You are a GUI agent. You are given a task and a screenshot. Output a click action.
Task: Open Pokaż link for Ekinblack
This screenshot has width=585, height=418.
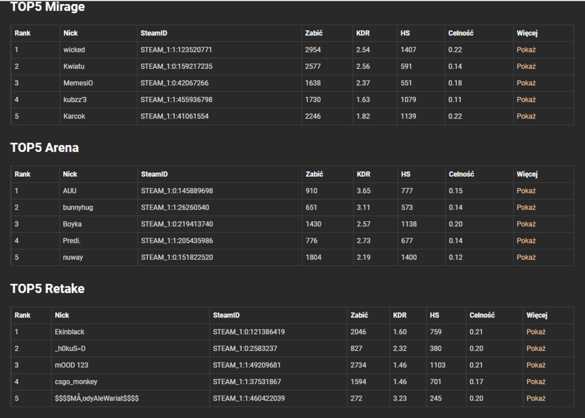click(536, 332)
